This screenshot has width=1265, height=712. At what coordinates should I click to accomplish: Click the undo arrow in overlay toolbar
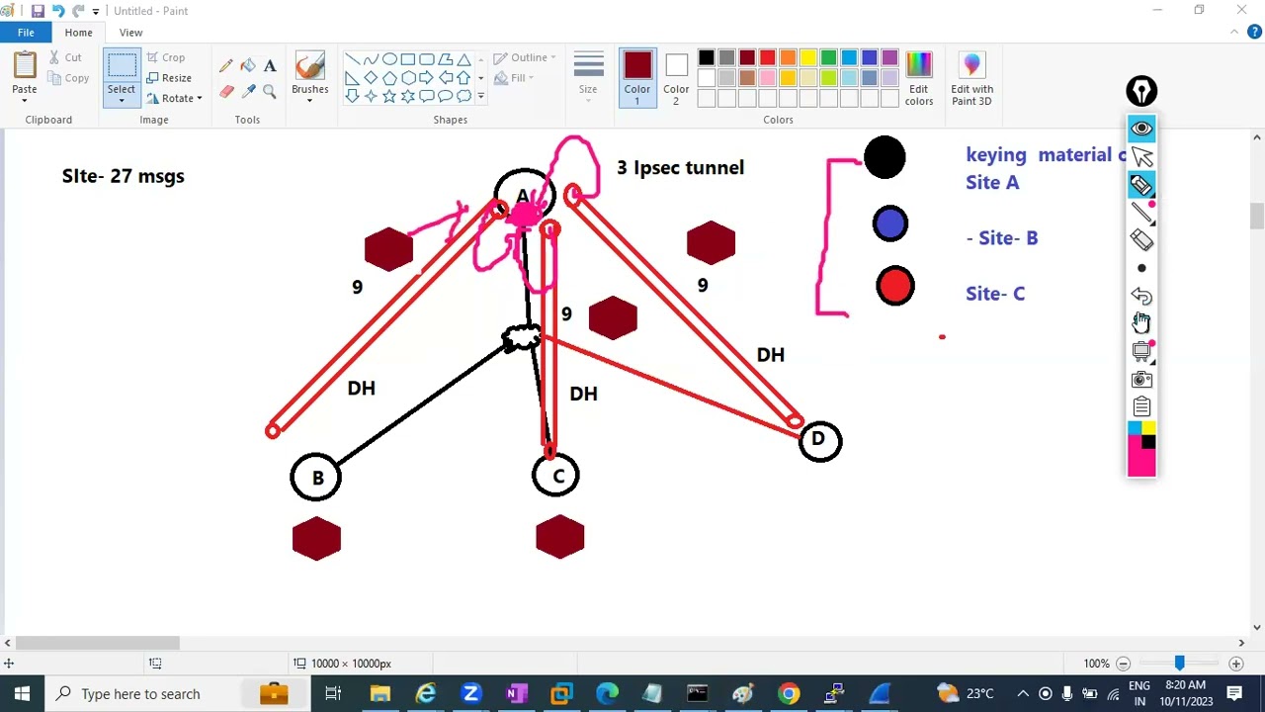tap(1141, 296)
